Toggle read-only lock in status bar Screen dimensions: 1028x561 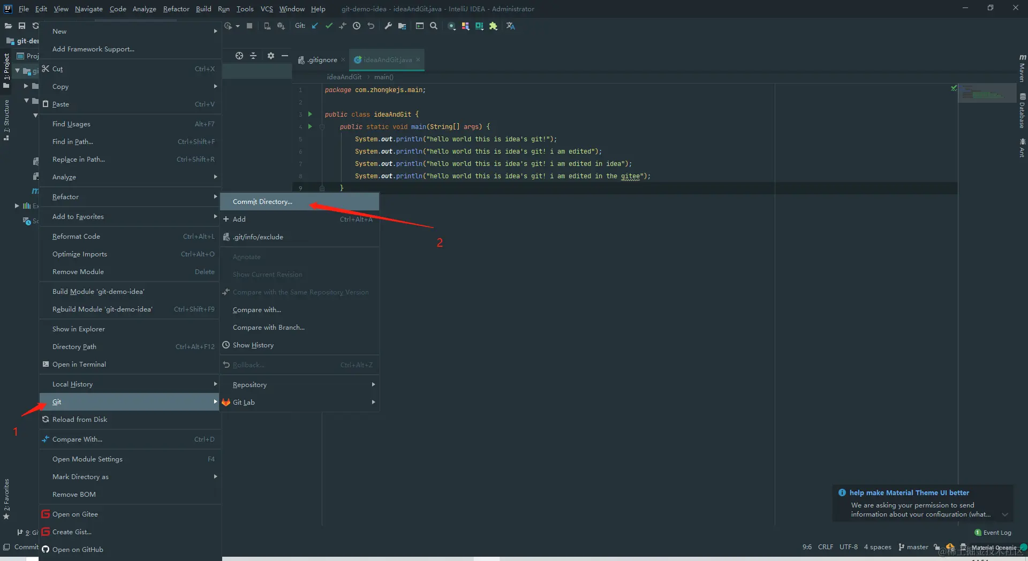click(x=937, y=547)
